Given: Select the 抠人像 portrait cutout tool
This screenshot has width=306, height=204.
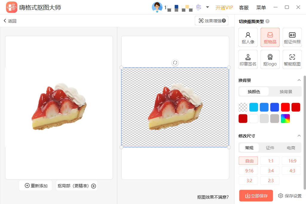Looking at the screenshot, I should [x=248, y=37].
